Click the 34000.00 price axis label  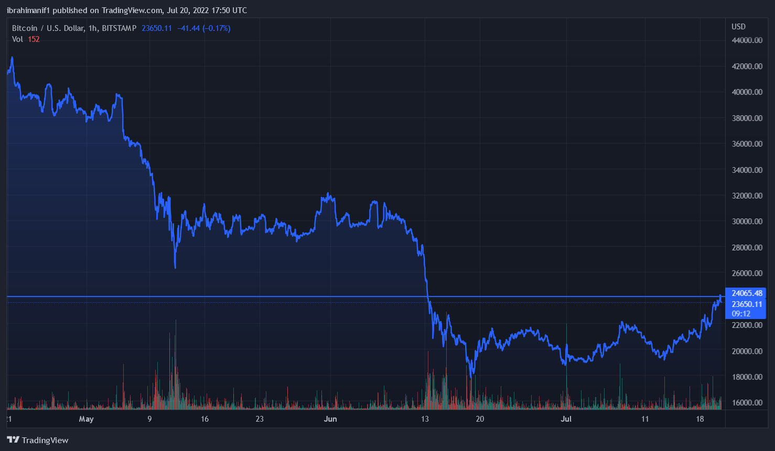747,170
